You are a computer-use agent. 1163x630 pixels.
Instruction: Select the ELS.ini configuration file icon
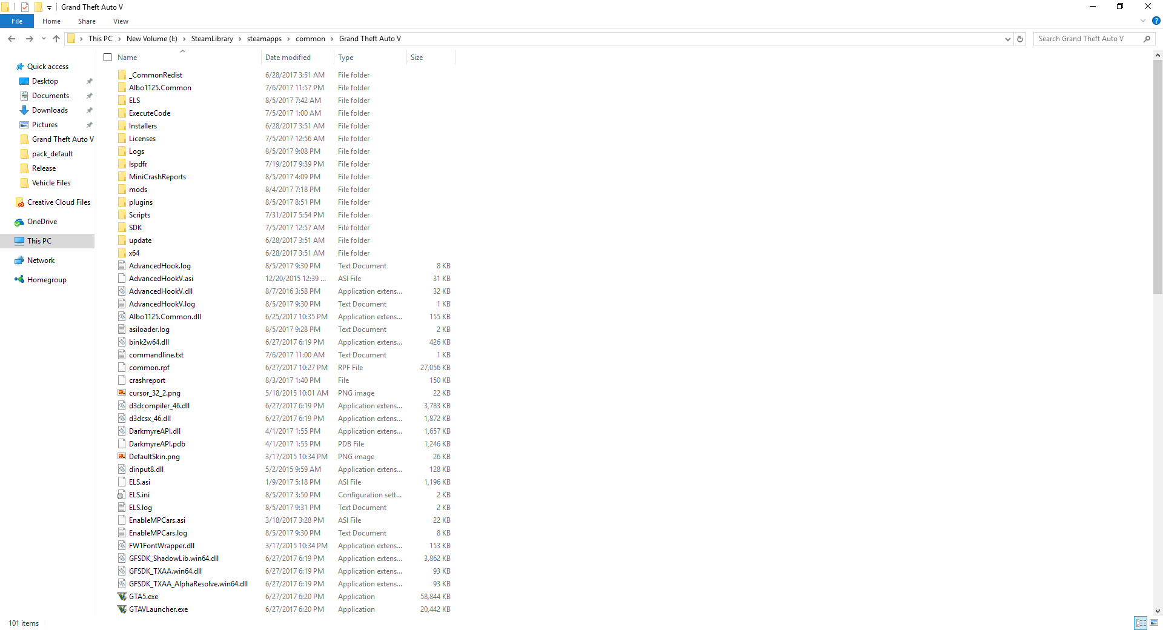(x=122, y=495)
